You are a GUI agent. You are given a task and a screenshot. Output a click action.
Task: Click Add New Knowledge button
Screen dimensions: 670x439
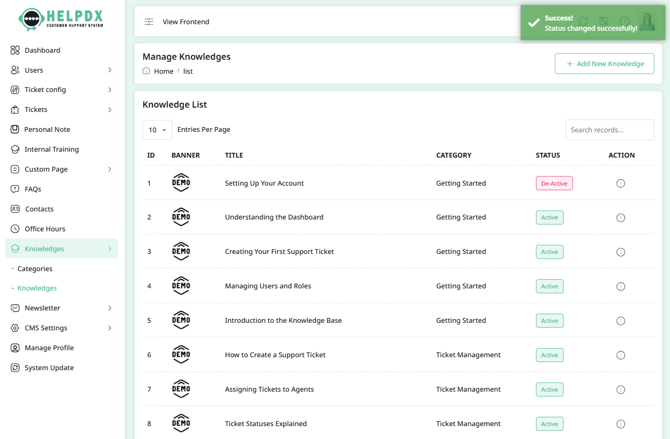pos(604,63)
